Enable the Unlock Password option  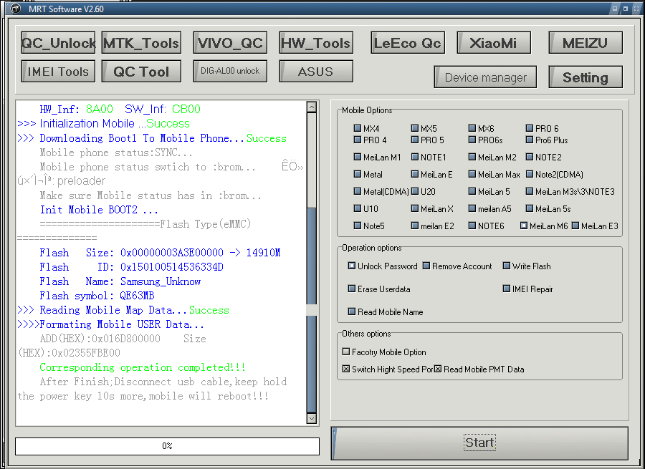coord(352,266)
